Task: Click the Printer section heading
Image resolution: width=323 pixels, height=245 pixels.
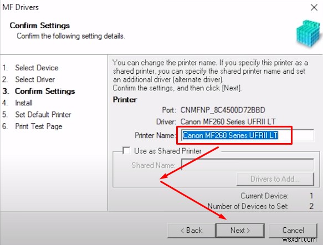Action: [x=125, y=100]
